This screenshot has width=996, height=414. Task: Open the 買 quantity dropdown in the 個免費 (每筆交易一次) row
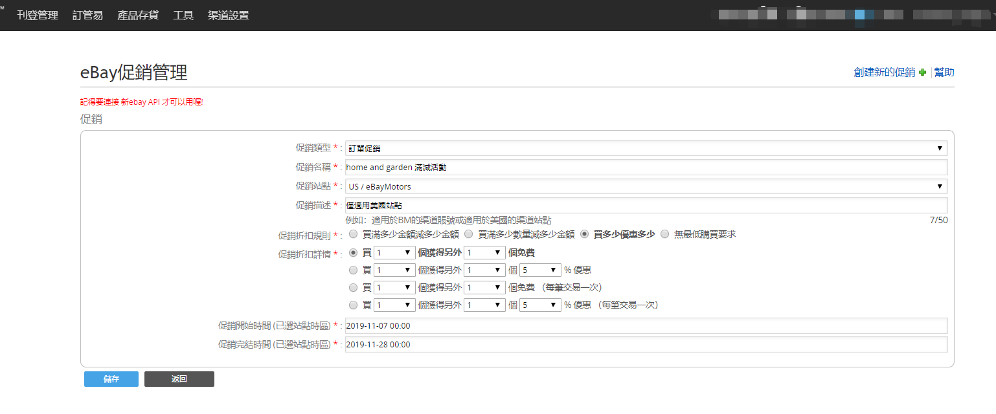394,287
